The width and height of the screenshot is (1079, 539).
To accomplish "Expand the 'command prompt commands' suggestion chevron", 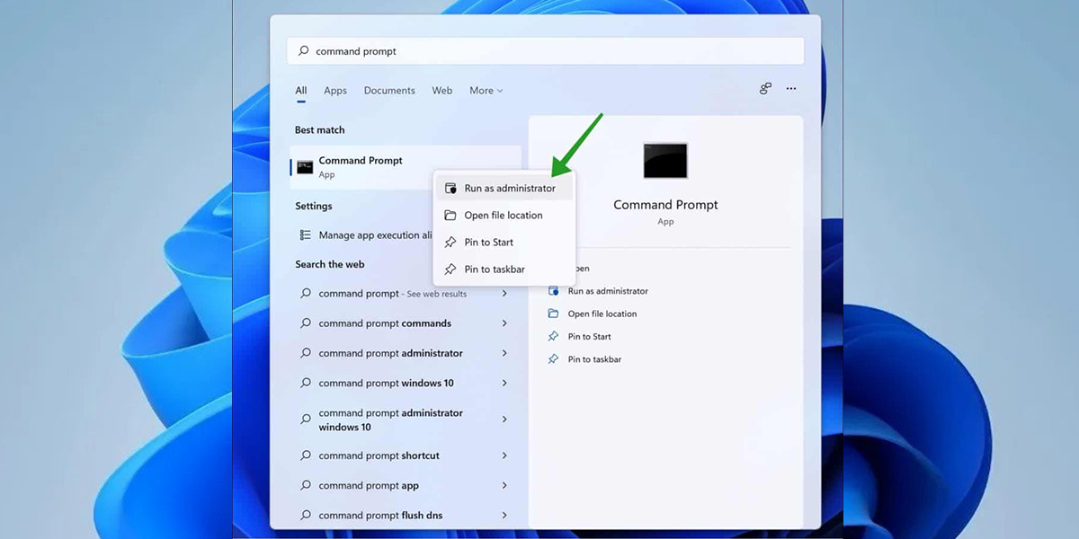I will point(504,323).
